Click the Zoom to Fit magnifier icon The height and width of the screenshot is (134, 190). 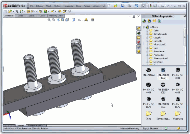click(x=49, y=20)
